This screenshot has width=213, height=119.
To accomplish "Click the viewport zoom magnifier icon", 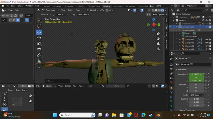I will 158,34.
